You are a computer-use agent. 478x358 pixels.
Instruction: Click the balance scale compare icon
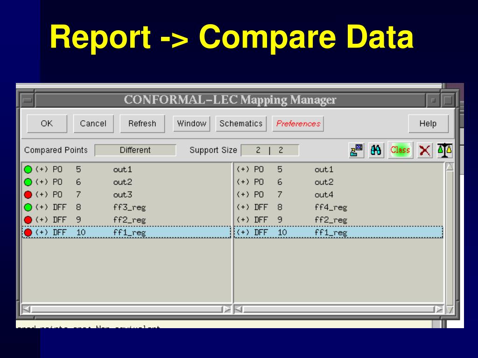pyautogui.click(x=445, y=150)
